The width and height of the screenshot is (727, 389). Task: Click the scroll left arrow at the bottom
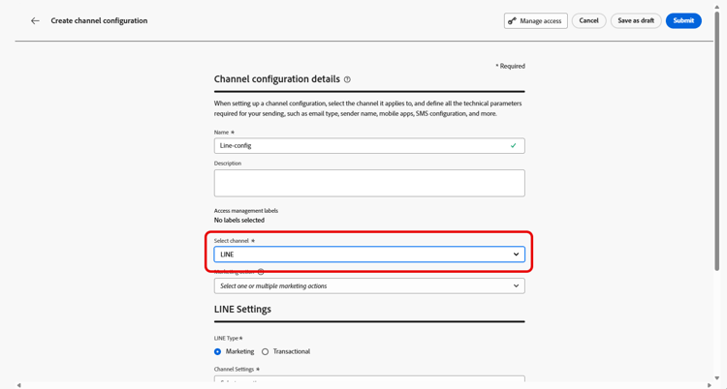(x=18, y=385)
